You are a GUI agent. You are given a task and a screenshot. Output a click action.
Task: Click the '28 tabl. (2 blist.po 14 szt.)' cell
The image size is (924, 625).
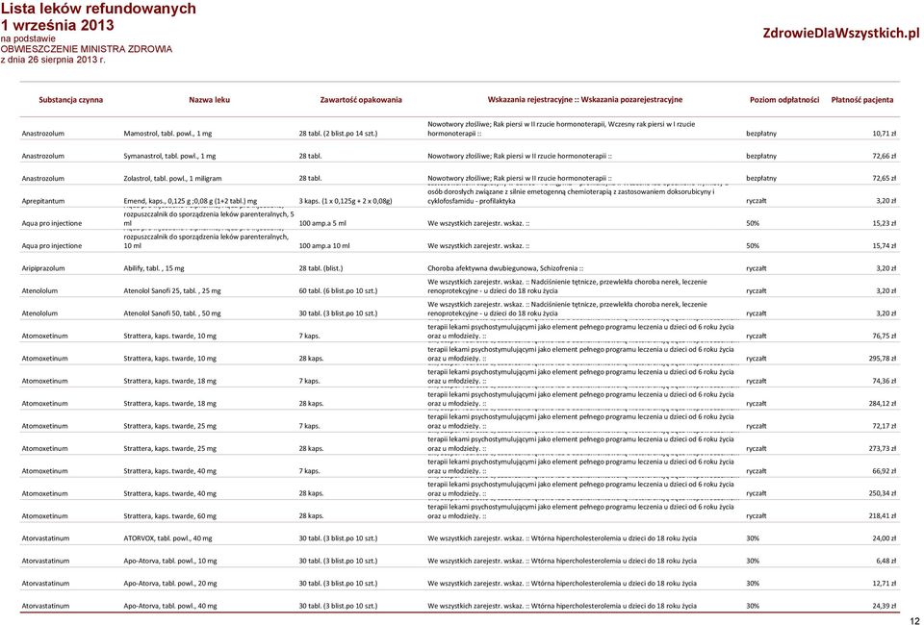338,134
